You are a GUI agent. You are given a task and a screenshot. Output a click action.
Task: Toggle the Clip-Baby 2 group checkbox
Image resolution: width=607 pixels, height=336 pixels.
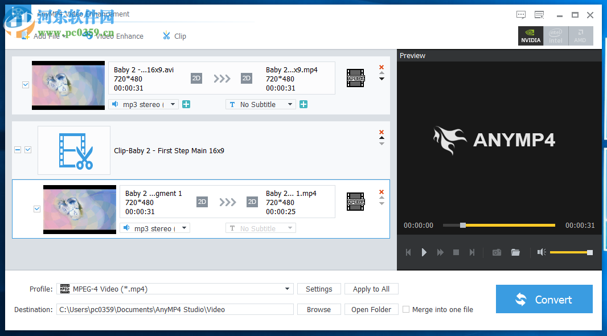28,149
